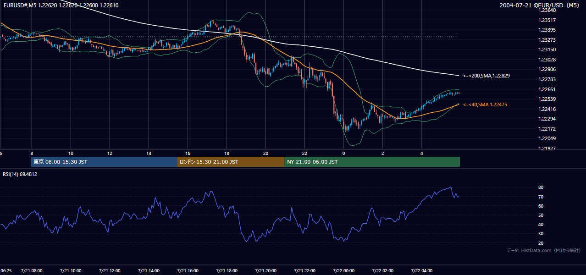Viewport: 586px width, 275px height.
Task: Click the 7/21 22:00 bottom time label
Action: (x=304, y=271)
